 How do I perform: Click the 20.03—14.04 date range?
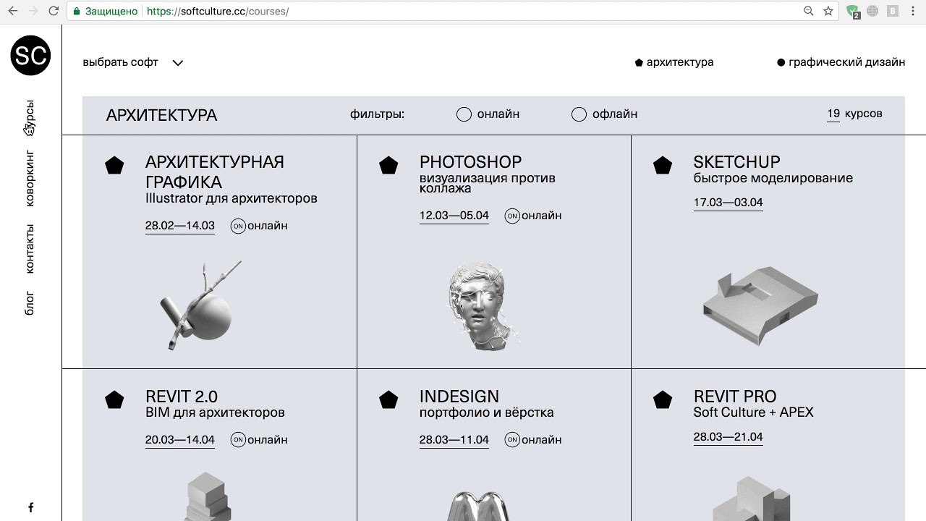click(x=180, y=440)
